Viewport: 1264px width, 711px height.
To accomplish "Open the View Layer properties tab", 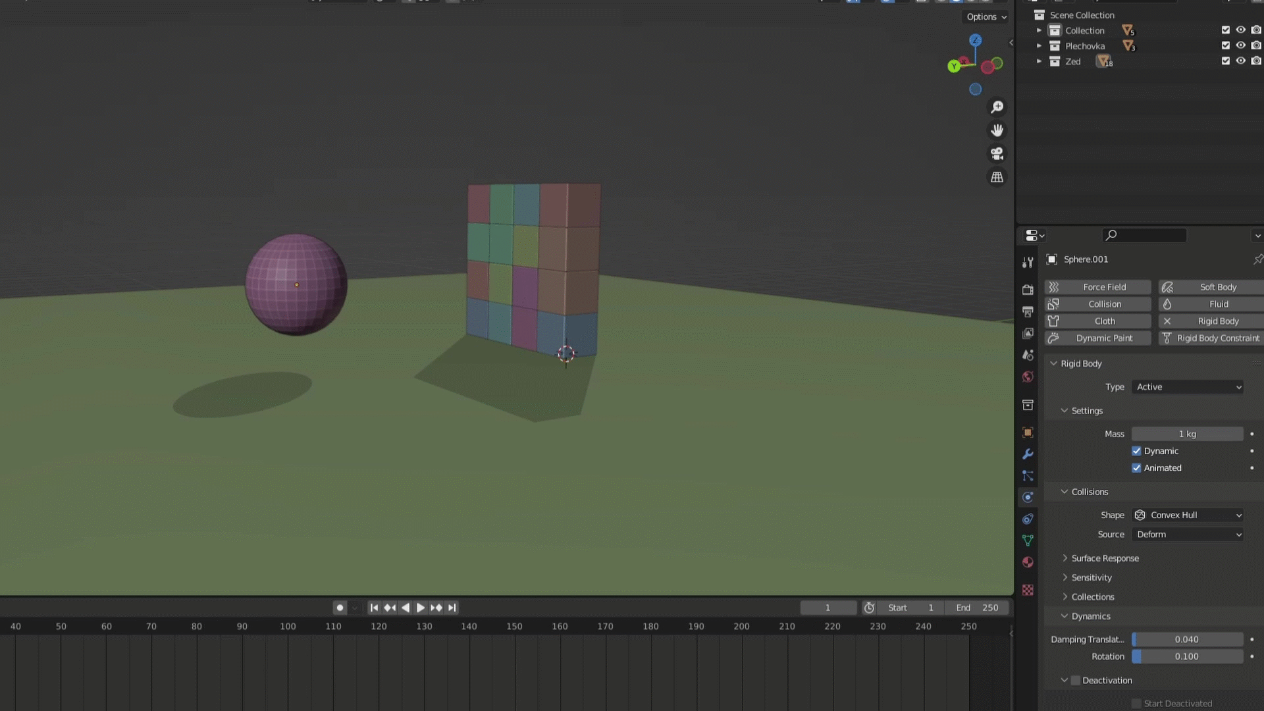I will click(1028, 333).
